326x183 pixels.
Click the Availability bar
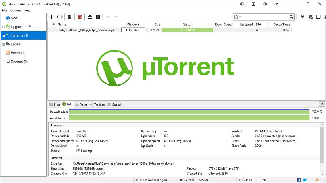pyautogui.click(x=189, y=118)
